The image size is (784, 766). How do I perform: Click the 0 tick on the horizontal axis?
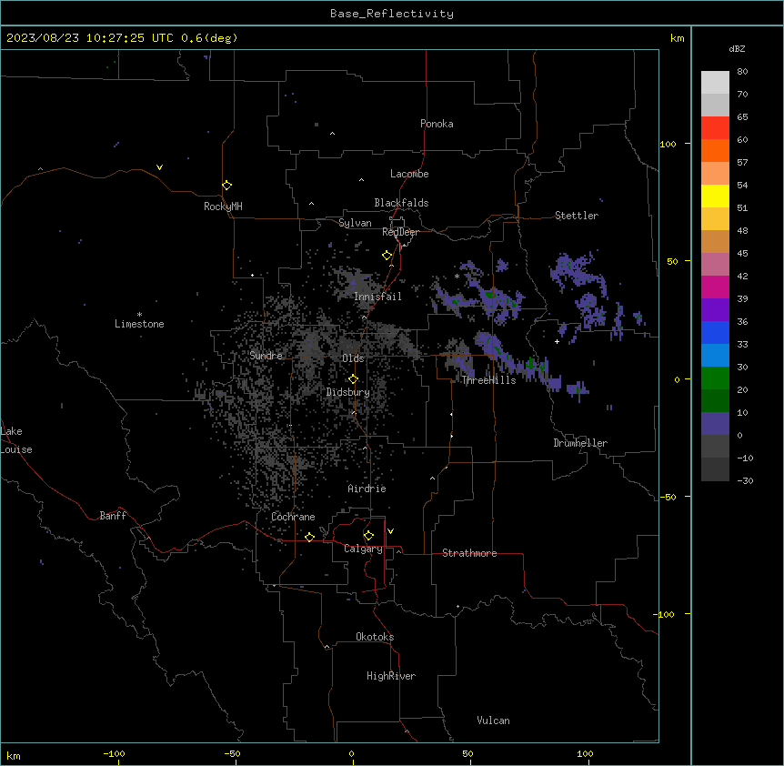tap(351, 753)
